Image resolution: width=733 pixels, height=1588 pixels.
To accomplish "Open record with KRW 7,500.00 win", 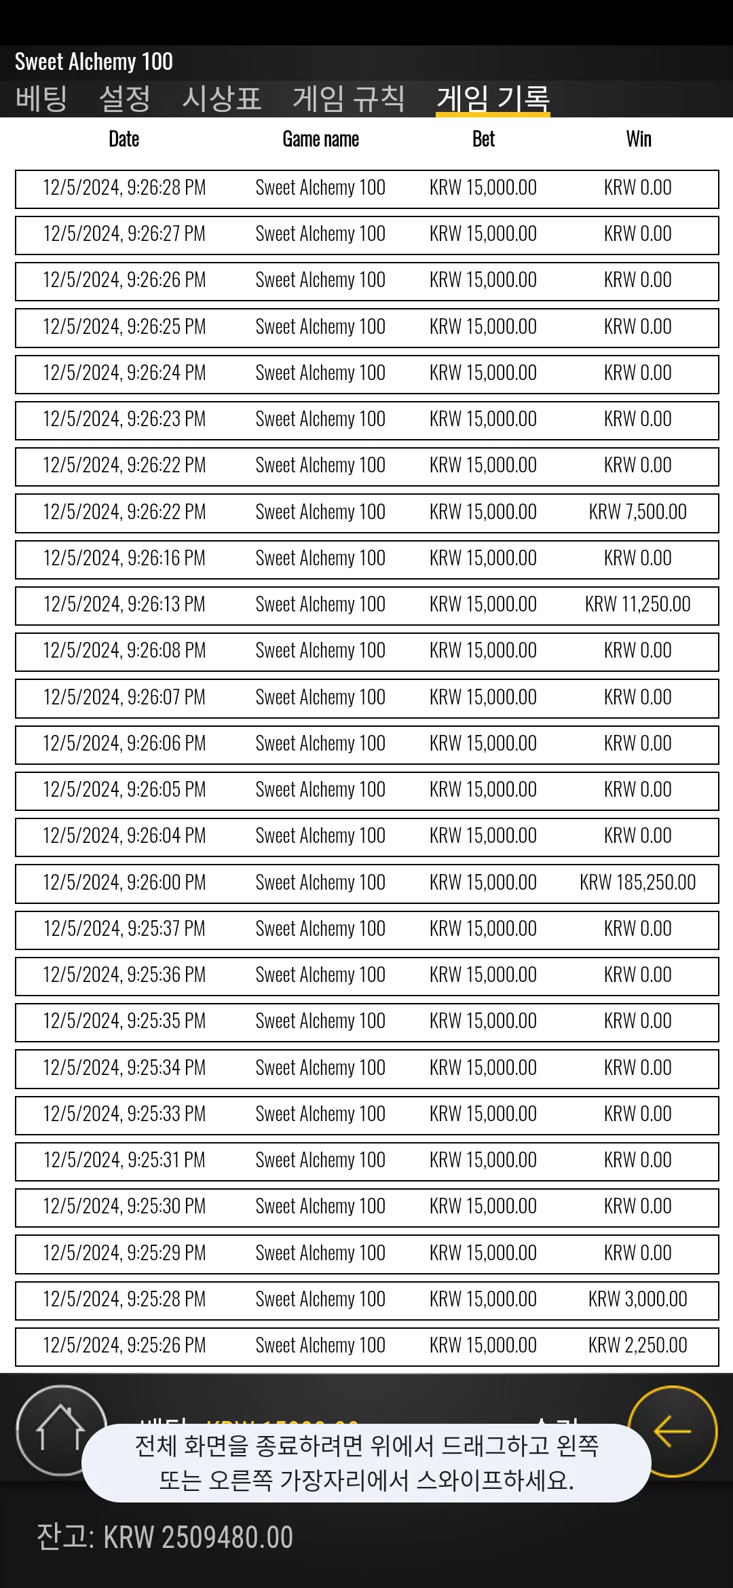I will click(367, 513).
